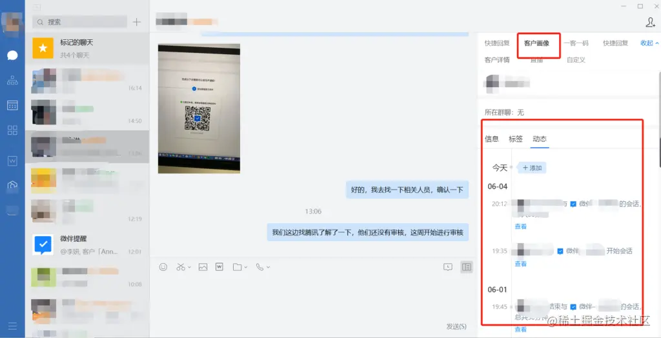This screenshot has height=338, width=661.
Task: Click the phone call icon in the message toolbar
Action: tap(259, 267)
